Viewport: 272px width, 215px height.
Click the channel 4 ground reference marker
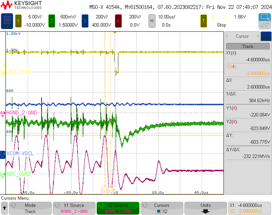(2, 114)
